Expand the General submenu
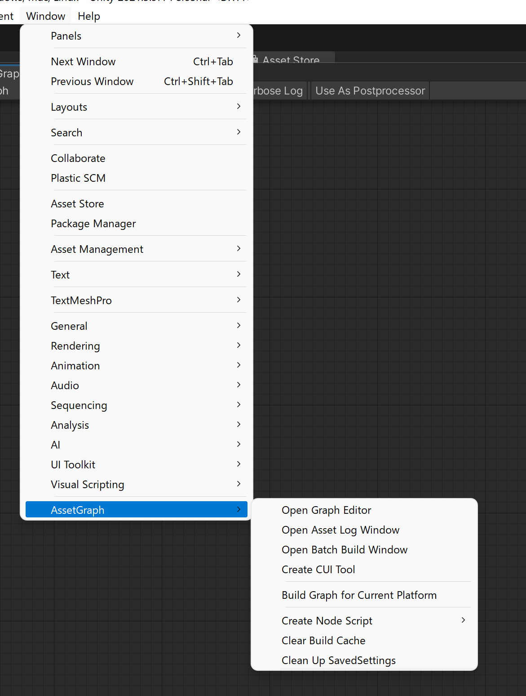 137,326
